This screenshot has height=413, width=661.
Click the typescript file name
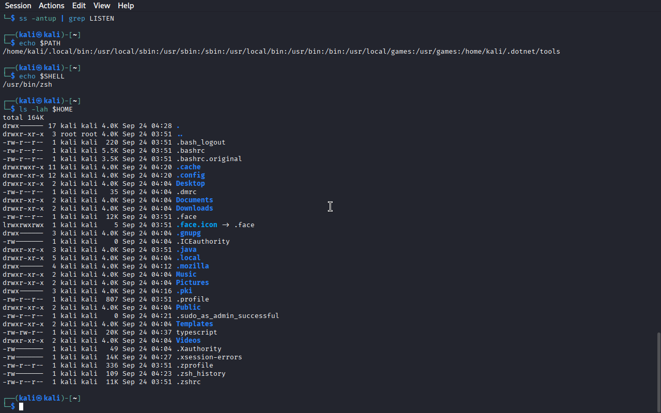coord(196,332)
